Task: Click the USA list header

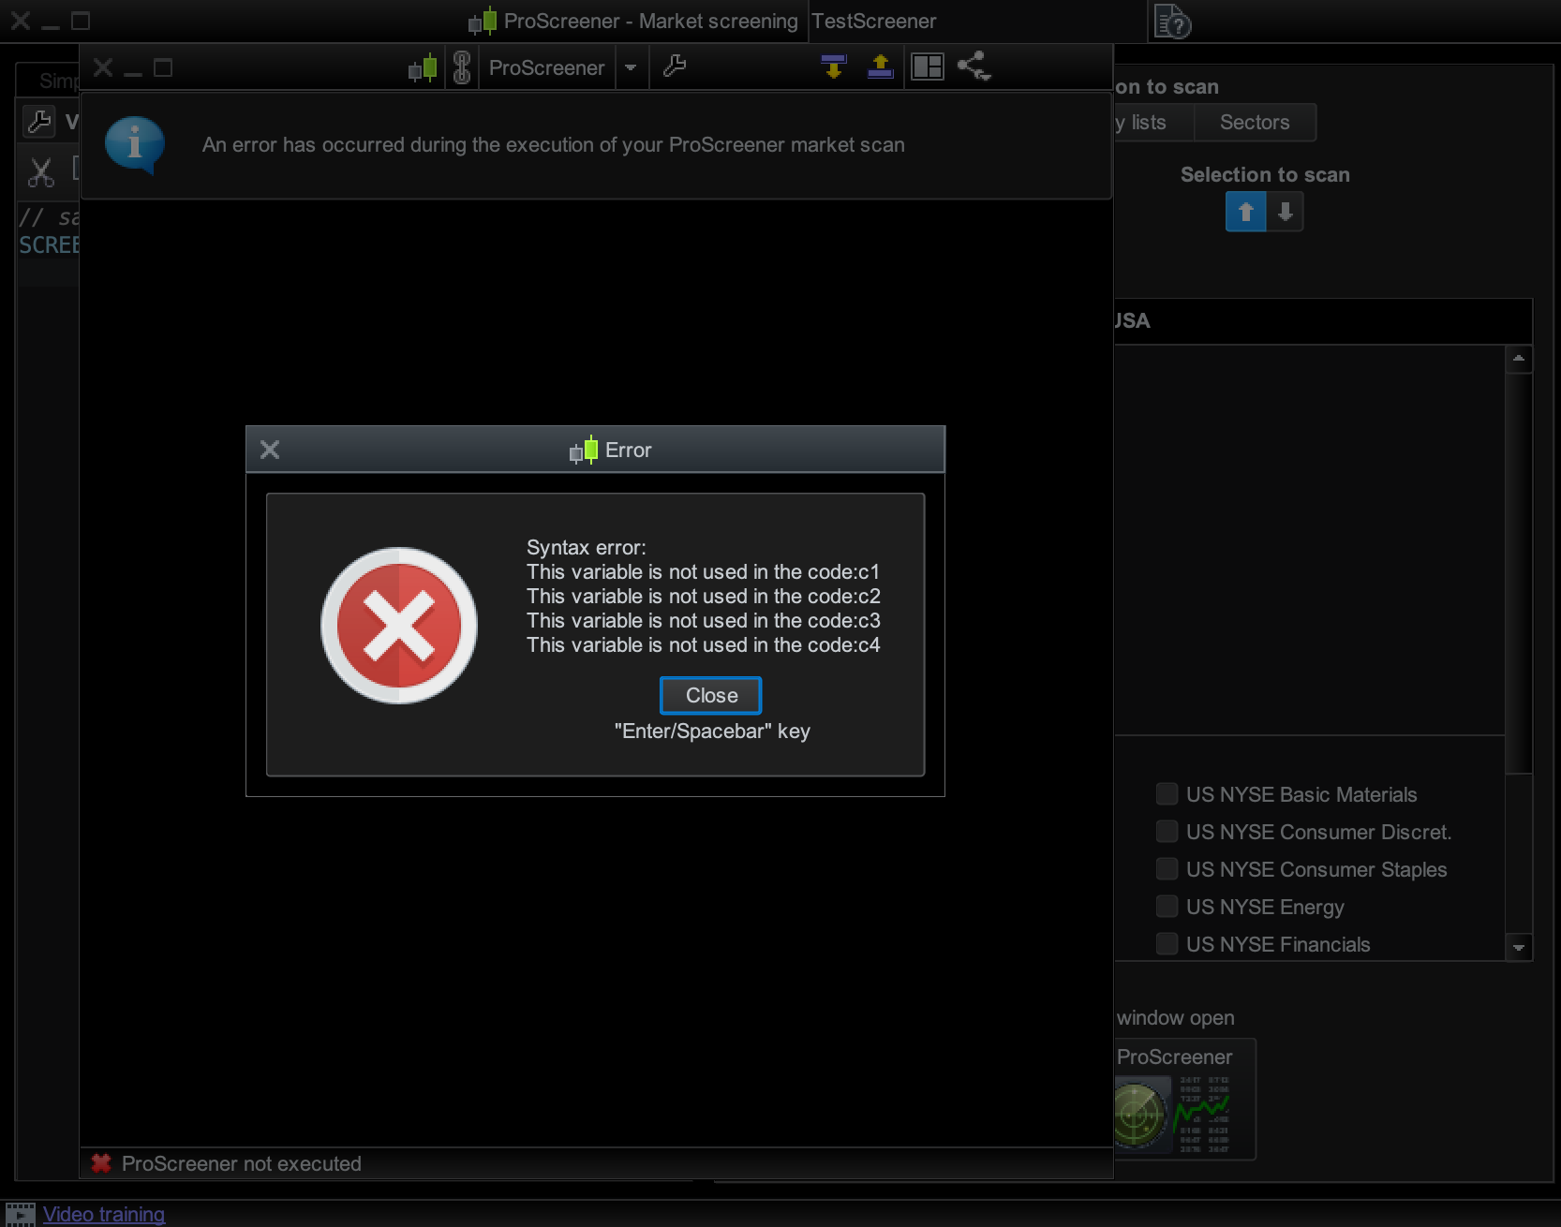Action: [x=1323, y=321]
